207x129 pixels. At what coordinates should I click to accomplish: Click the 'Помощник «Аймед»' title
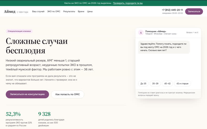tap(156, 31)
